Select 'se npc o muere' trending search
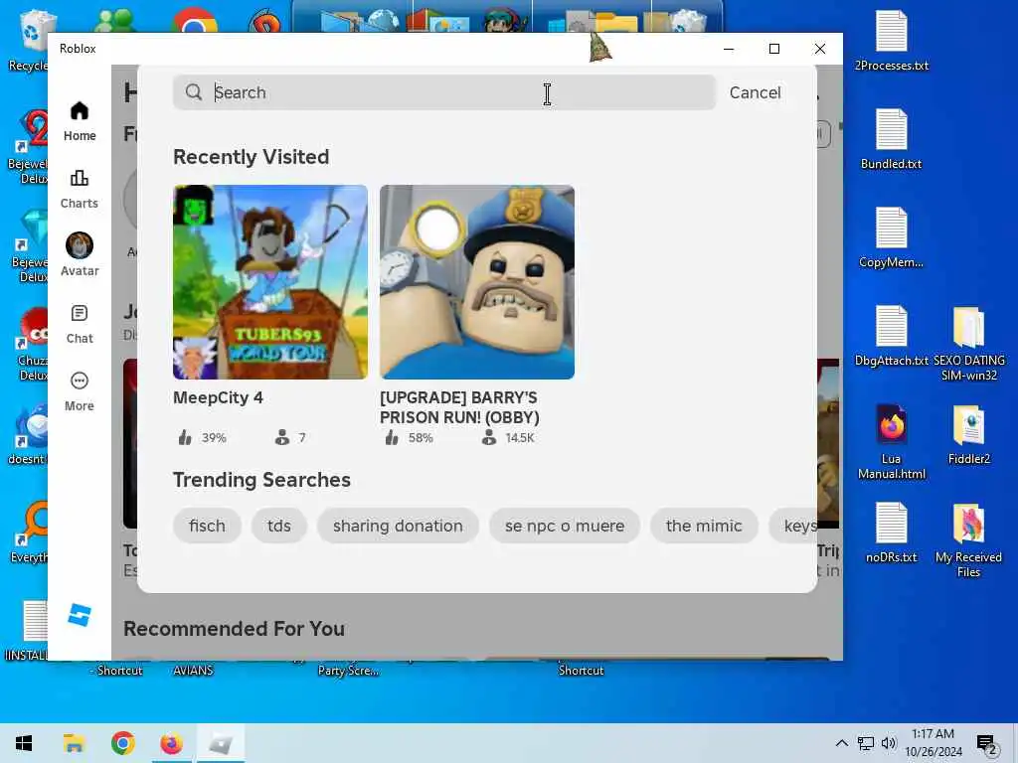Viewport: 1018px width, 763px height. point(565,526)
